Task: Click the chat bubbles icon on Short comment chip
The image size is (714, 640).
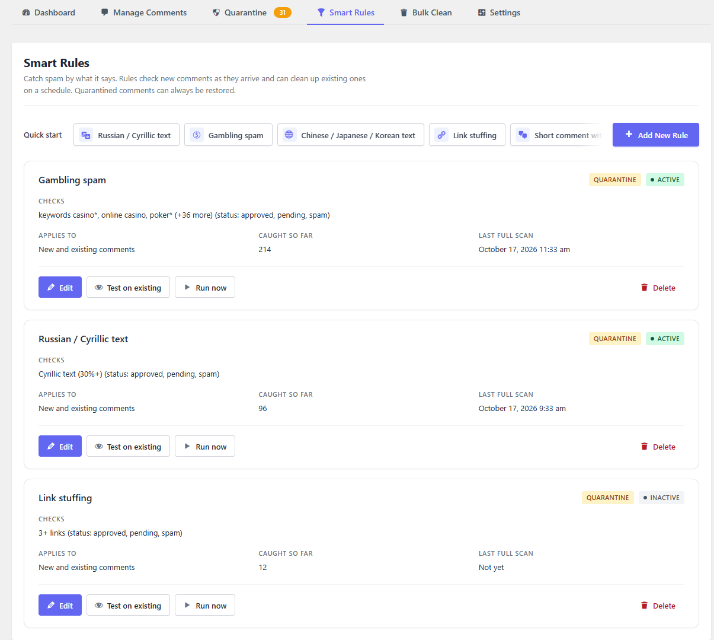Action: tap(523, 135)
